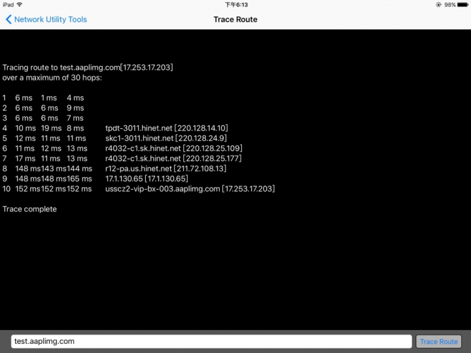
Task: Select r4032-c1.sk.hinet.net [220.128.25.177] entry
Action: click(x=173, y=158)
